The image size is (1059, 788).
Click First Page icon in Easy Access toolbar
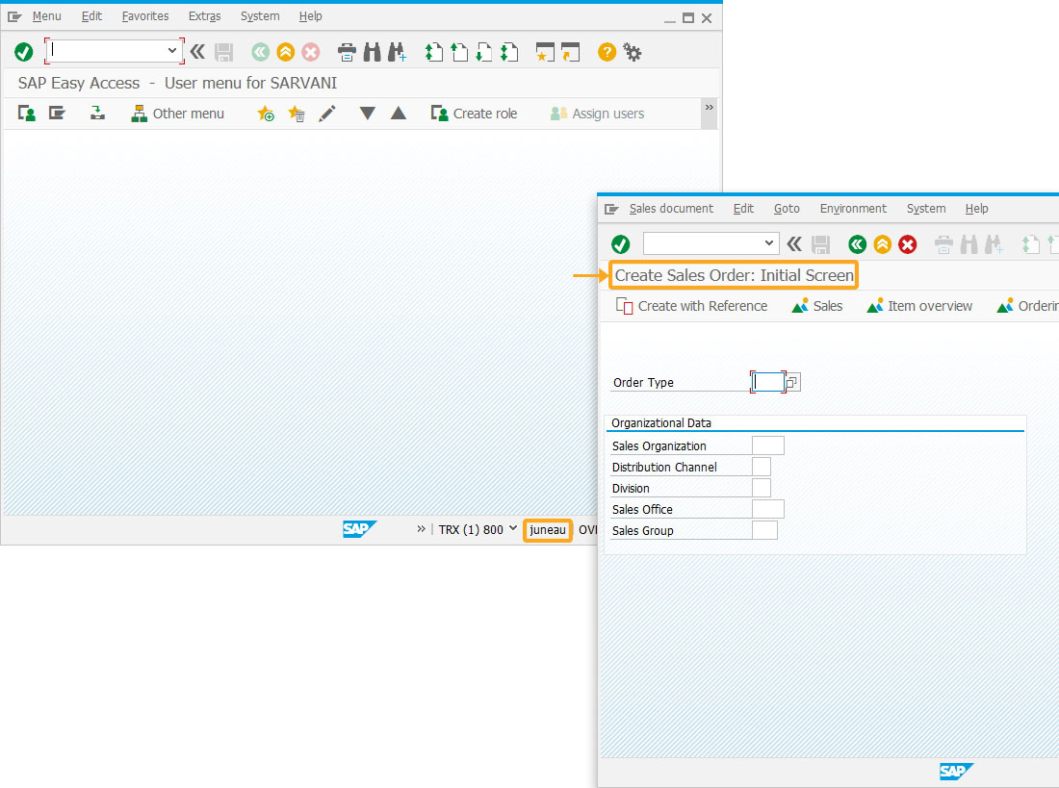pos(433,52)
